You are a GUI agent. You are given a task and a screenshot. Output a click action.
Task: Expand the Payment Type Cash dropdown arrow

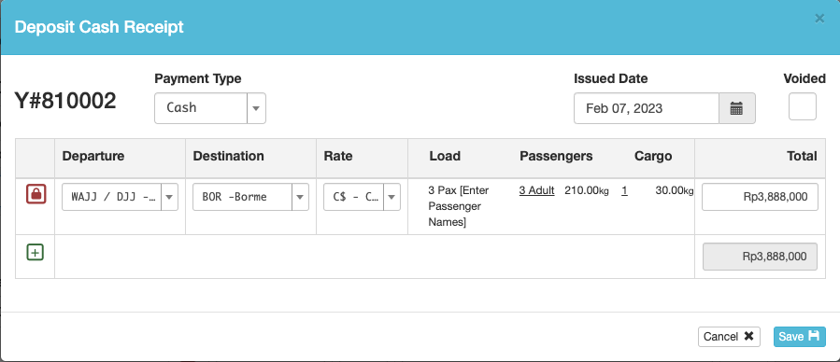[x=256, y=108]
